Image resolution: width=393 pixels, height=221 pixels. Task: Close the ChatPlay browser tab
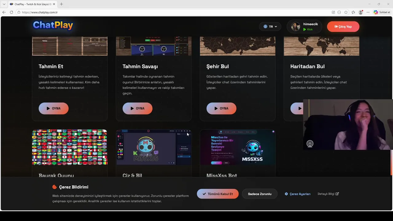pyautogui.click(x=54, y=4)
